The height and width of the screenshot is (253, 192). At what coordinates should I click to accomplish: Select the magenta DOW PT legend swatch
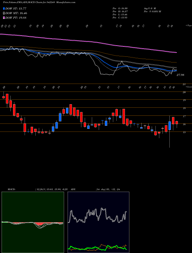pos(4,18)
